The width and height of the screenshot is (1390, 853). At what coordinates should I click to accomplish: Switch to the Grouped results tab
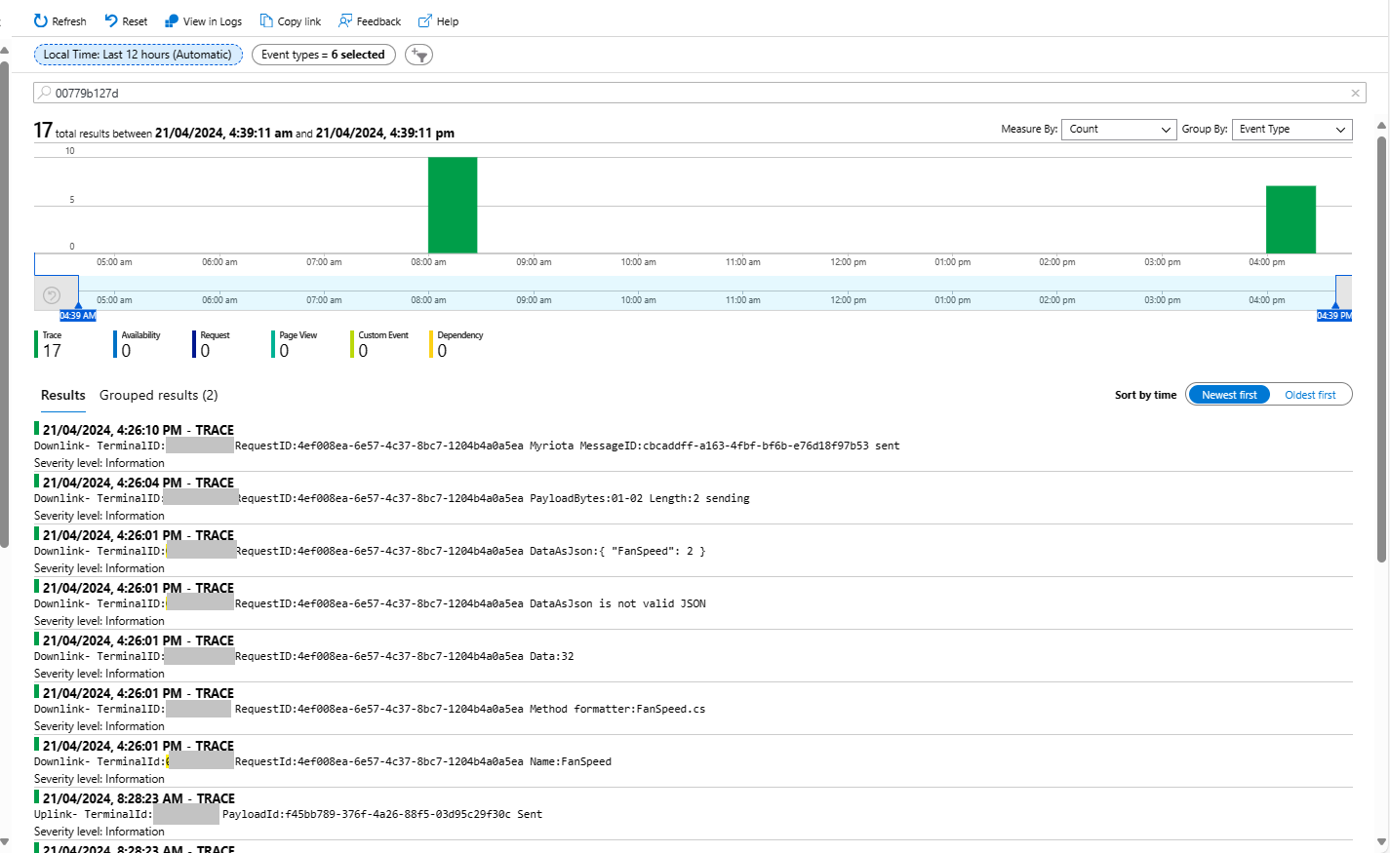coord(158,395)
